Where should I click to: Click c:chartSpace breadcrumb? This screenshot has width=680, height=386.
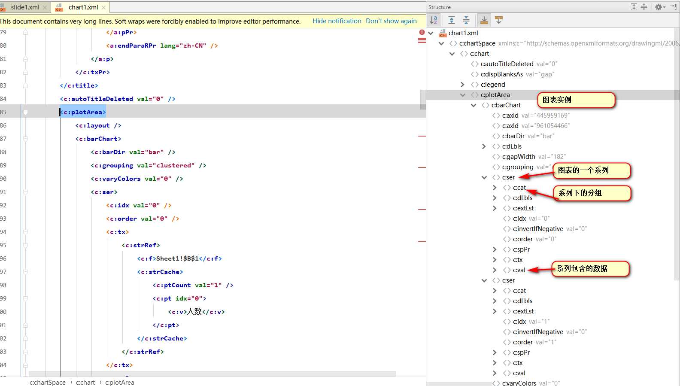tap(48, 382)
